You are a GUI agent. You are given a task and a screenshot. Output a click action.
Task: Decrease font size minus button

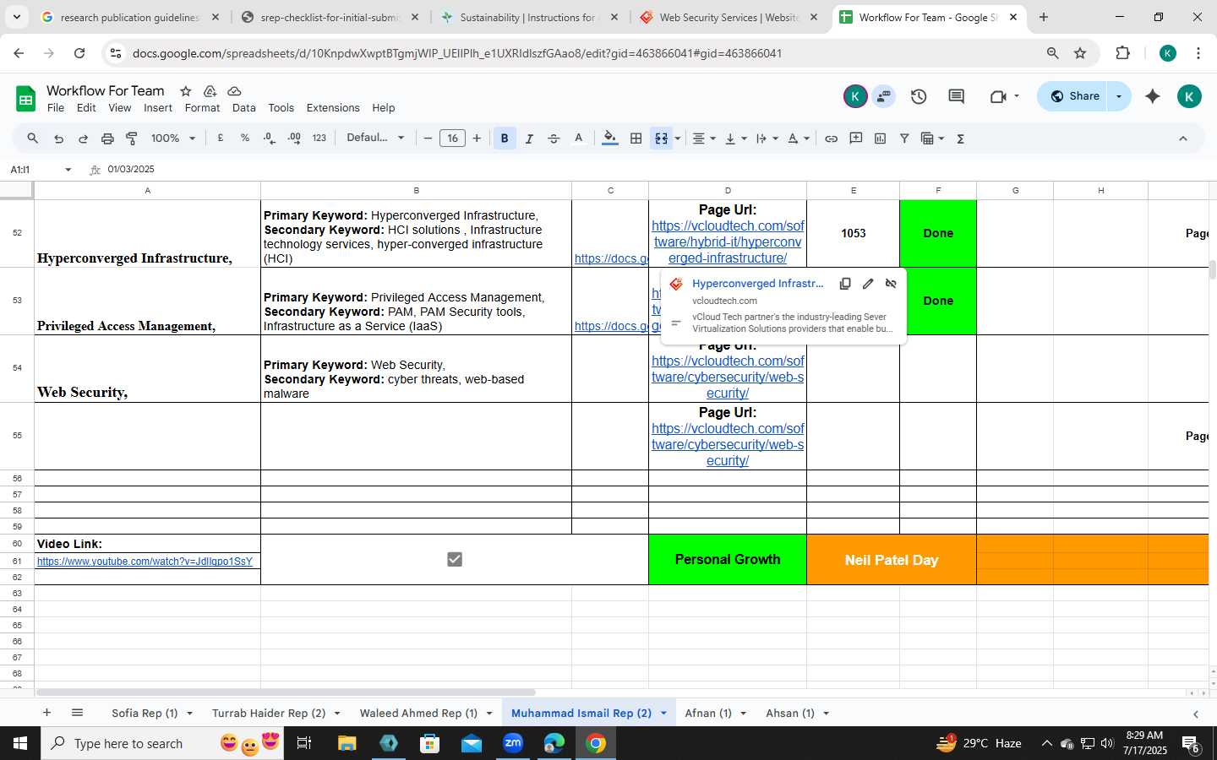[428, 138]
